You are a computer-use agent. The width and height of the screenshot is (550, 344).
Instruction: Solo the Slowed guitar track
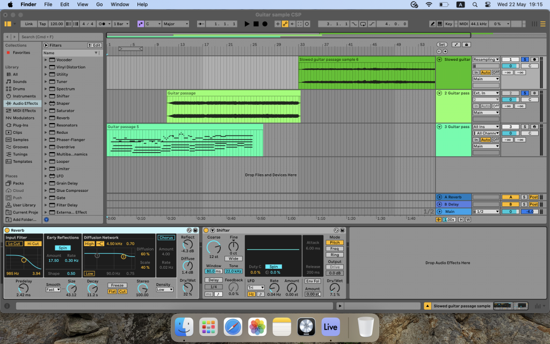(x=525, y=59)
